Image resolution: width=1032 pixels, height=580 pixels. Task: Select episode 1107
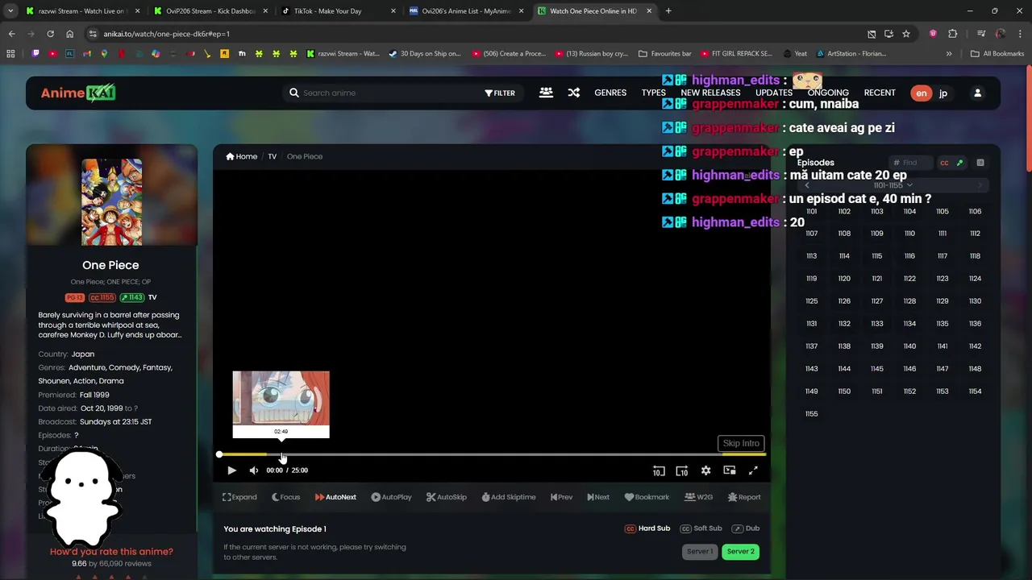pyautogui.click(x=811, y=234)
